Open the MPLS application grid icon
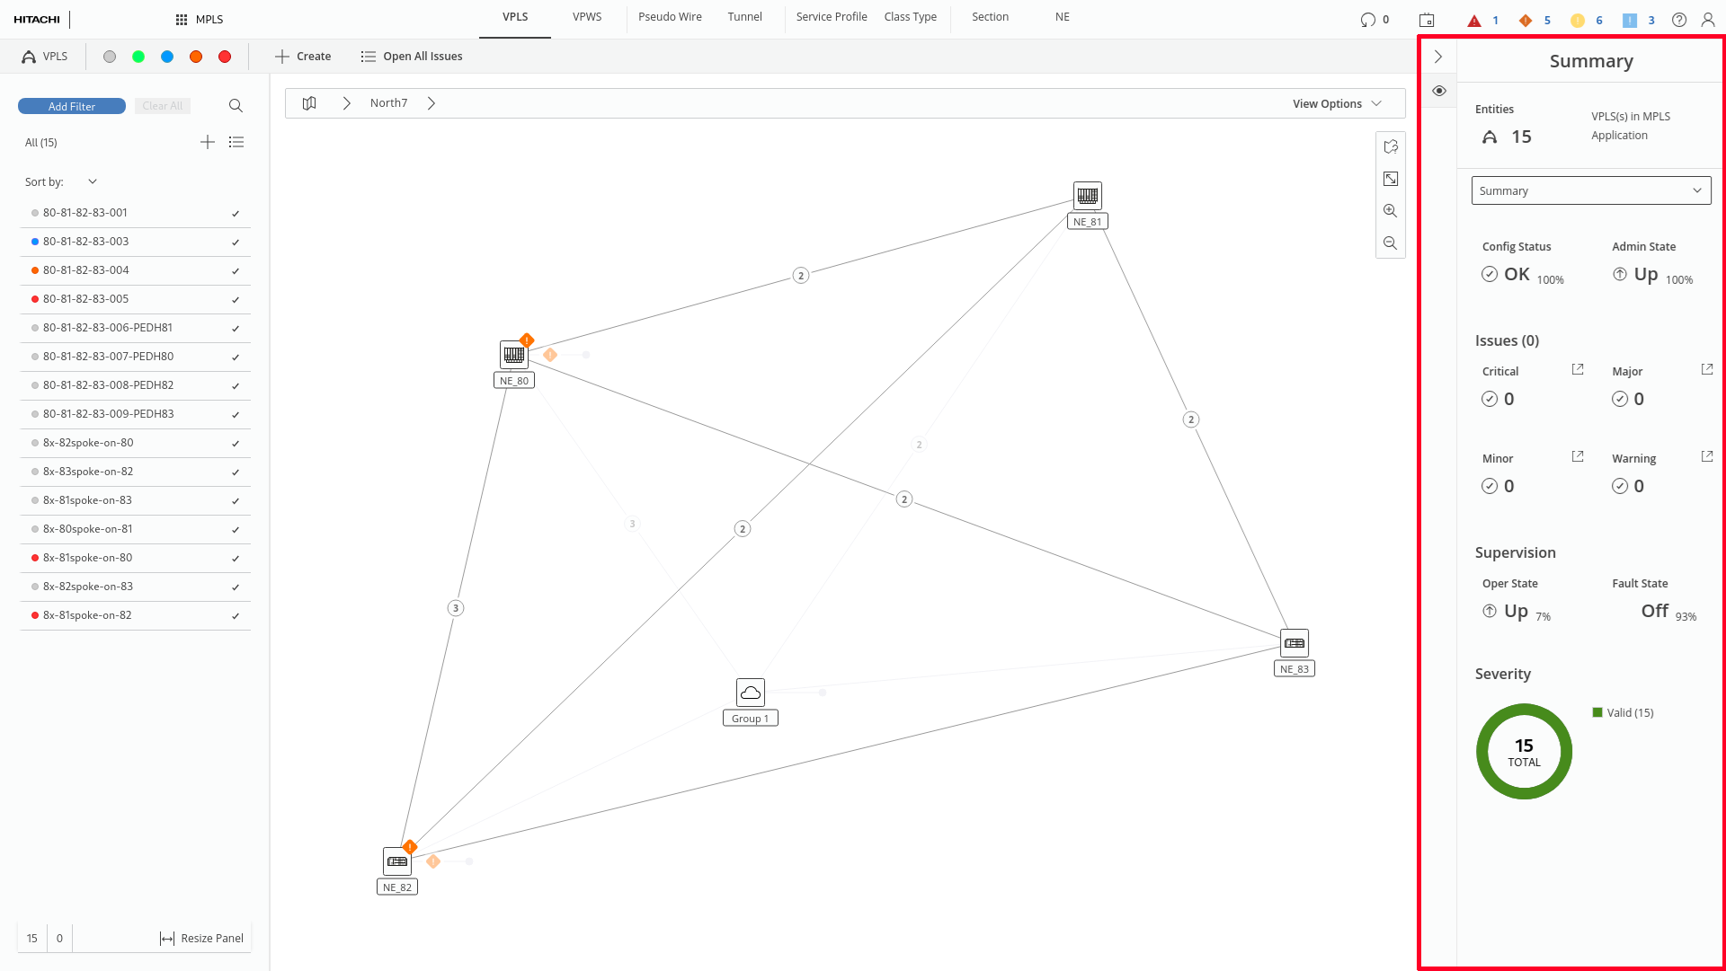 coord(182,20)
